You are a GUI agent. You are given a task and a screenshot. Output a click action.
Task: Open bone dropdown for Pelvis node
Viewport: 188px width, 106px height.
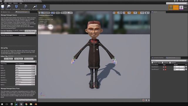tap(24, 68)
